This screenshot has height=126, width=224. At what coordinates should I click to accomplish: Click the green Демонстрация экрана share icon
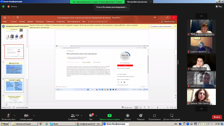(109, 115)
